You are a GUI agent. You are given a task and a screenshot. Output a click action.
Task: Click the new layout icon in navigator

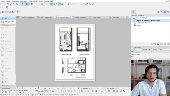pyautogui.click(x=152, y=44)
